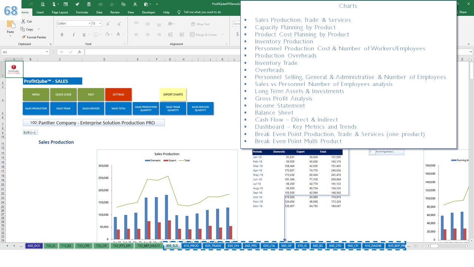Screen dimensions: 474x267
Task: Click Copy in the Clipboard group
Action: pyautogui.click(x=27, y=29)
